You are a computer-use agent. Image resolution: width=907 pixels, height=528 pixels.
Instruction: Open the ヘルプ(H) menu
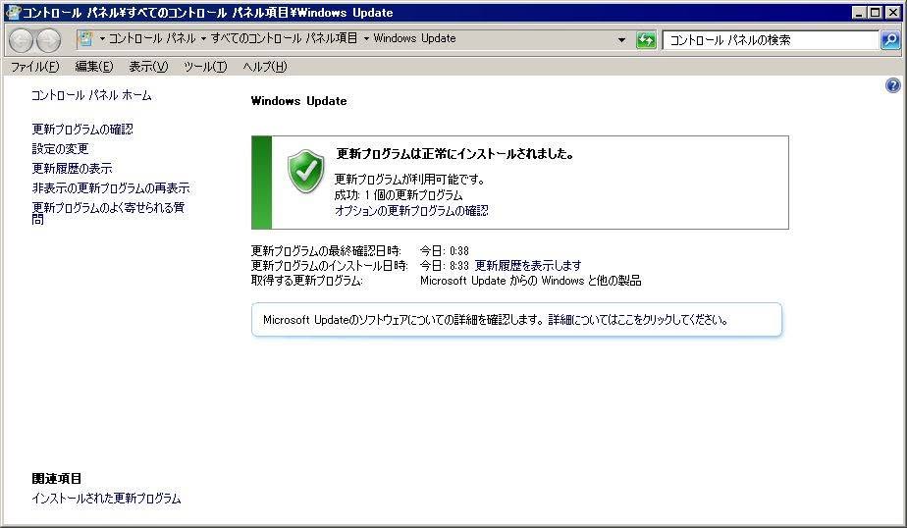coord(264,67)
